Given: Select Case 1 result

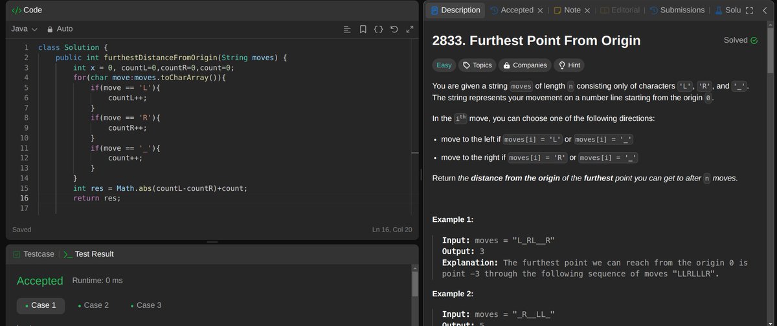Looking at the screenshot, I should coord(40,305).
